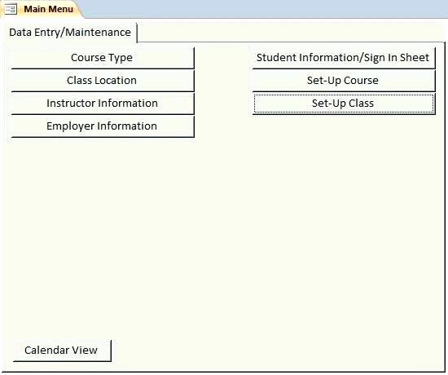Open the Instructor Information form
Viewport: 448px width, 375px height.
tap(103, 104)
